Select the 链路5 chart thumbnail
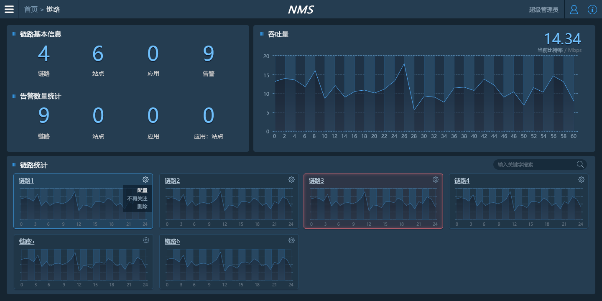 pyautogui.click(x=84, y=265)
